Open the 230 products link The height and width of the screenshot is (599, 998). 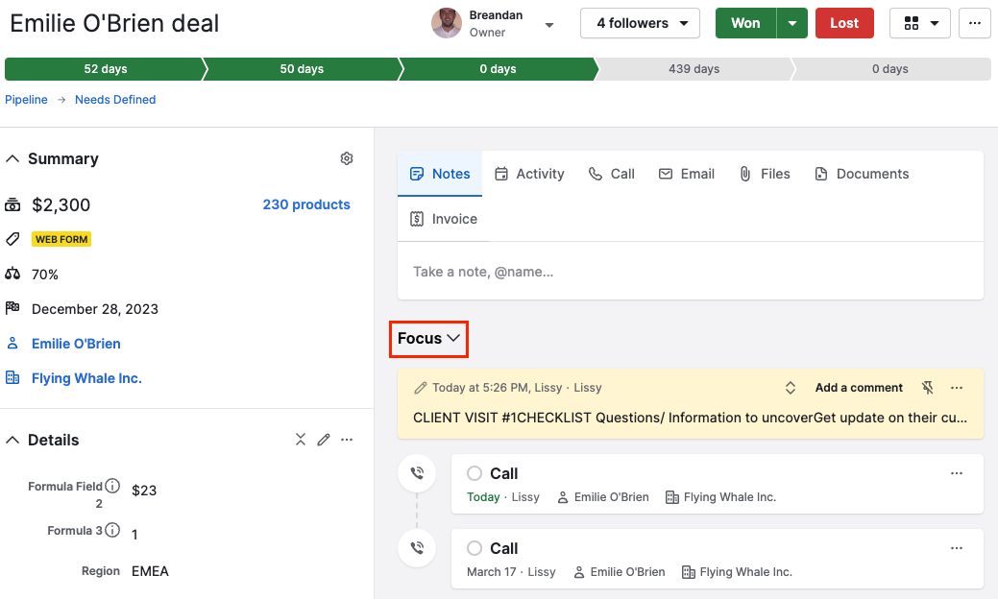click(306, 204)
